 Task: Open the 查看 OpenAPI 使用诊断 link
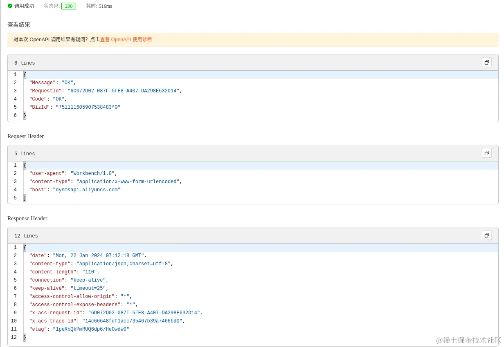tap(126, 40)
